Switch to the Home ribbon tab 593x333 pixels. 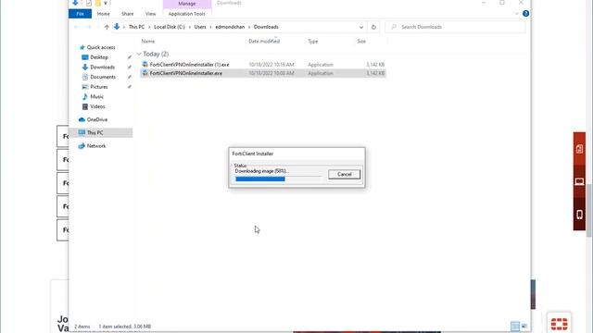[x=103, y=14]
